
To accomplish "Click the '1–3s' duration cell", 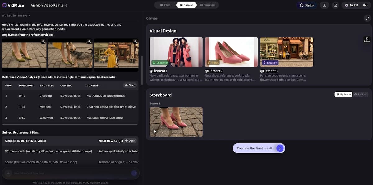I will coord(22,107).
